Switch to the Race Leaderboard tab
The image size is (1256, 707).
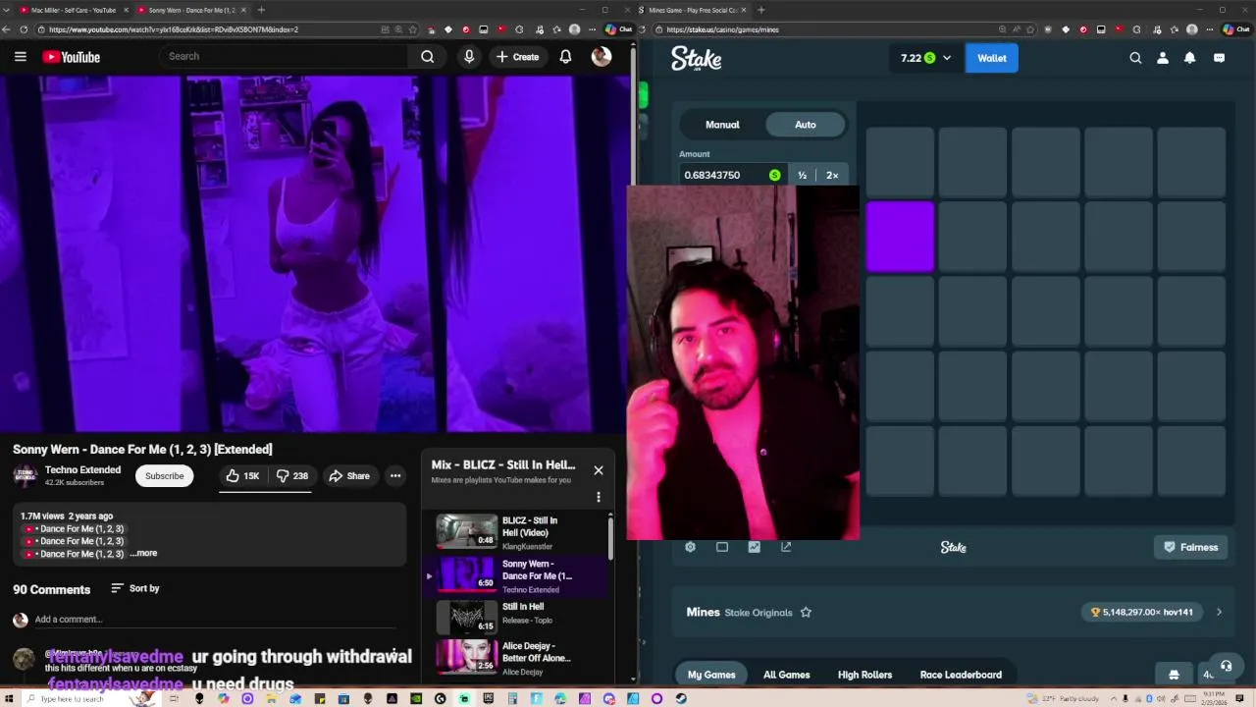click(961, 675)
